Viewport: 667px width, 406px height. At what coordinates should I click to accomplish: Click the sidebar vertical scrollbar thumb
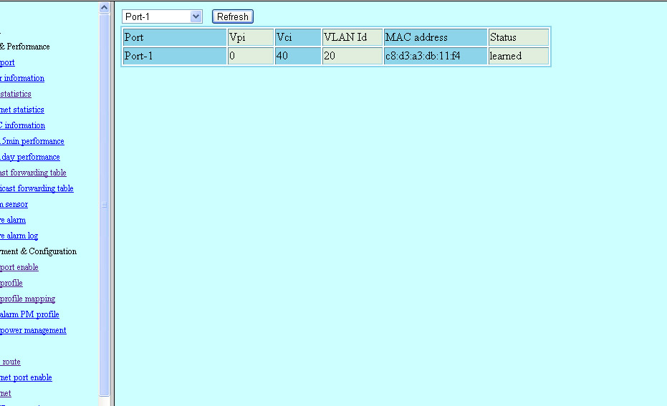pos(105,204)
